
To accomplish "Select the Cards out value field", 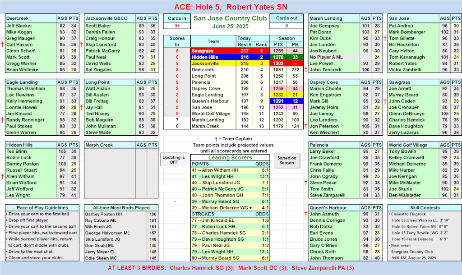I will click(286, 26).
